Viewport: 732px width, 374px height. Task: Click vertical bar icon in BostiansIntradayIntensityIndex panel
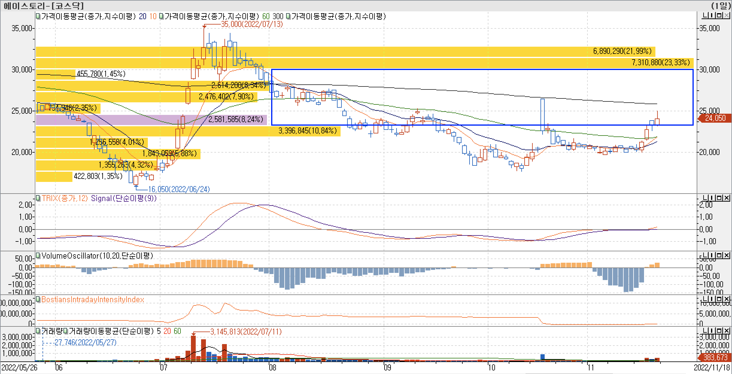[711, 299]
